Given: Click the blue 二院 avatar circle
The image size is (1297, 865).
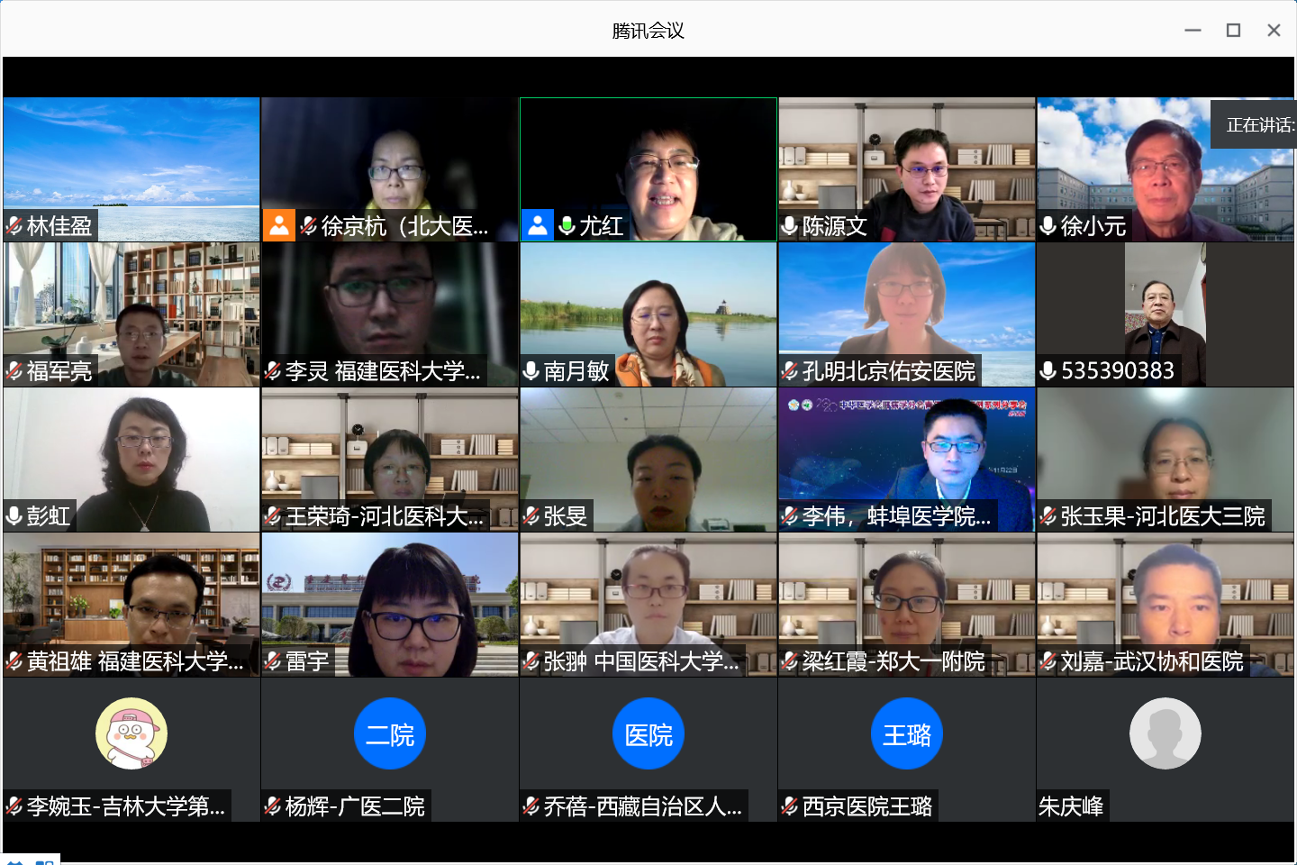Looking at the screenshot, I should pos(390,733).
